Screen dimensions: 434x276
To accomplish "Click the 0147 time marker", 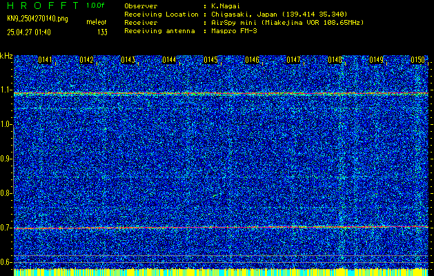I will (293, 60).
